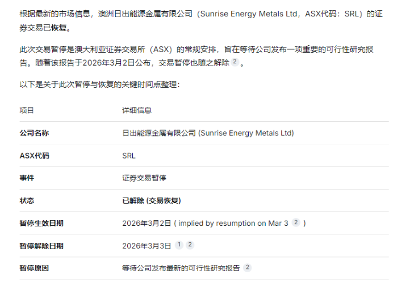Screen dimensions: 410x283
Task: Click the bold 已解除 (交易恢复) status
Action: pyautogui.click(x=152, y=200)
